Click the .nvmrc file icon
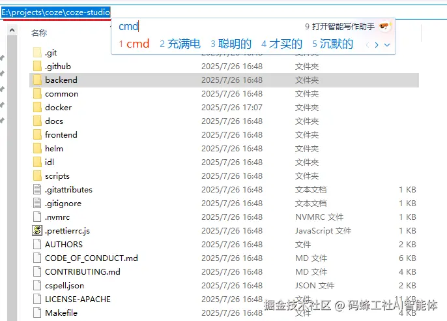 pos(37,217)
